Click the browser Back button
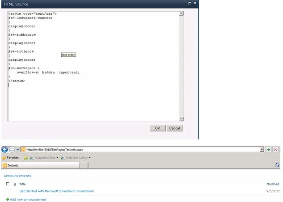 tap(4, 150)
